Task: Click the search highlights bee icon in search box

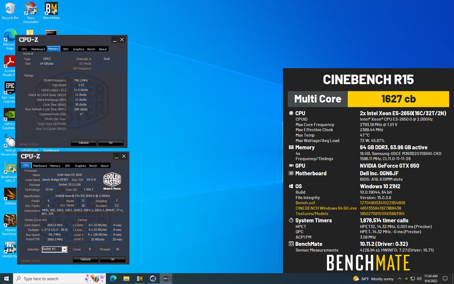Action: pos(95,279)
